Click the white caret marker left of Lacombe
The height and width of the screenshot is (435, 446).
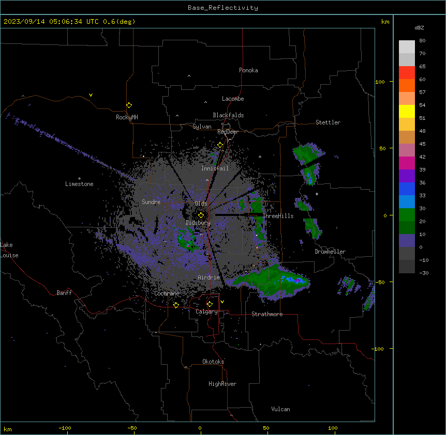pos(205,102)
